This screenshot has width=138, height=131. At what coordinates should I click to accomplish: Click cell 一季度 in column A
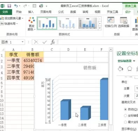click(13, 61)
